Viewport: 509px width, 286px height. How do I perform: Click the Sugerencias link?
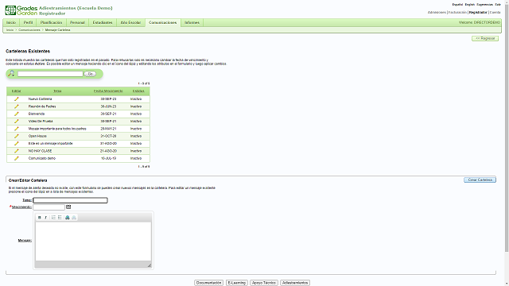(x=484, y=5)
